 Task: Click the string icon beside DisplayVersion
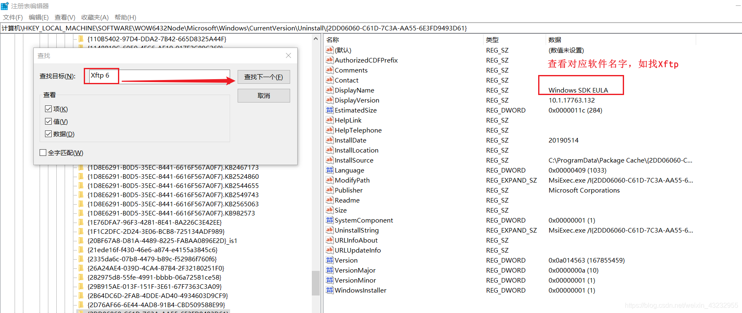point(330,100)
